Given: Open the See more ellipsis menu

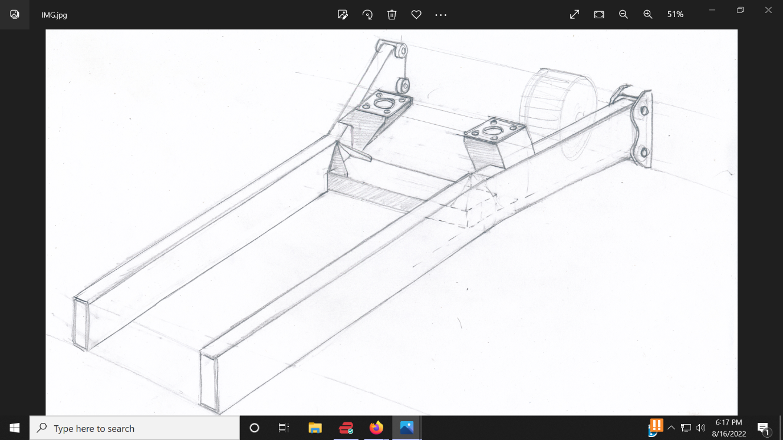Looking at the screenshot, I should (x=441, y=15).
